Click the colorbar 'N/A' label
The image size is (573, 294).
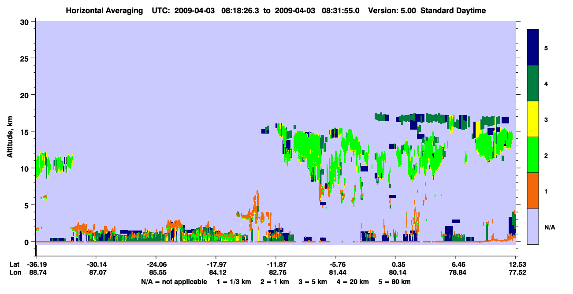pyautogui.click(x=549, y=227)
